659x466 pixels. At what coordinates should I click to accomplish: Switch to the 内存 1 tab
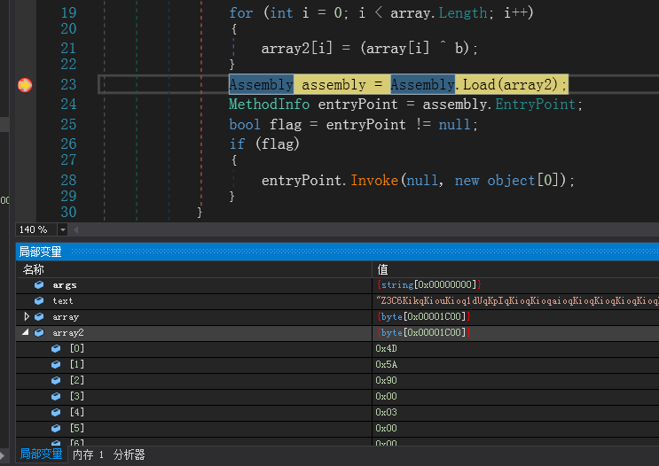click(88, 454)
